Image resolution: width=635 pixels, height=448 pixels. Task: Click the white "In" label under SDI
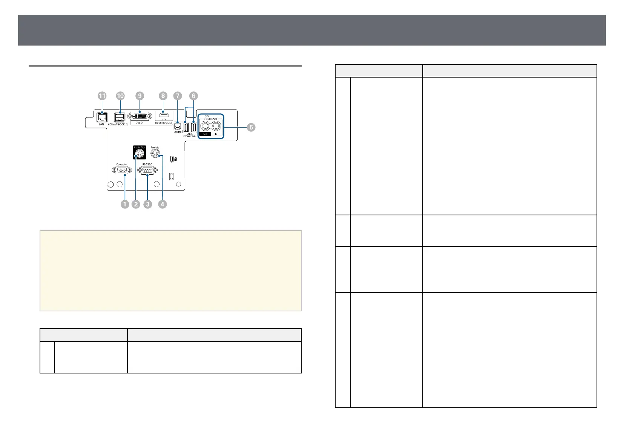(x=216, y=134)
